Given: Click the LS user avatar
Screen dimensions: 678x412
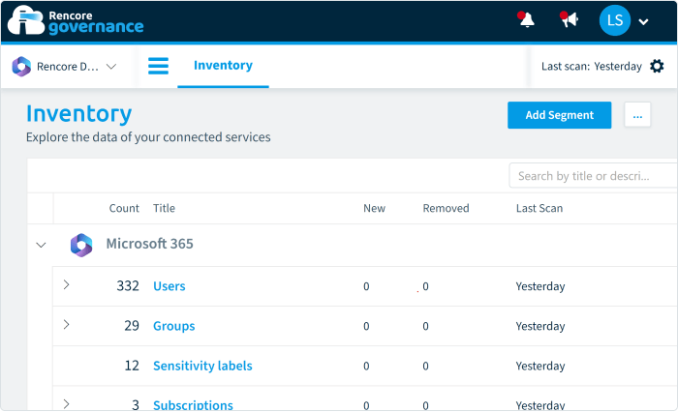Looking at the screenshot, I should click(614, 20).
